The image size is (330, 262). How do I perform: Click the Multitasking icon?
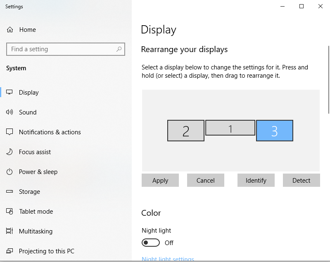[9, 231]
